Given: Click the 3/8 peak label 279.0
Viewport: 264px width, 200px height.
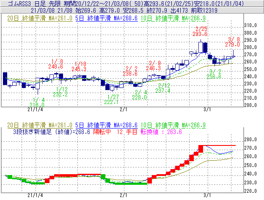Looking at the screenshot, I should tap(233, 44).
